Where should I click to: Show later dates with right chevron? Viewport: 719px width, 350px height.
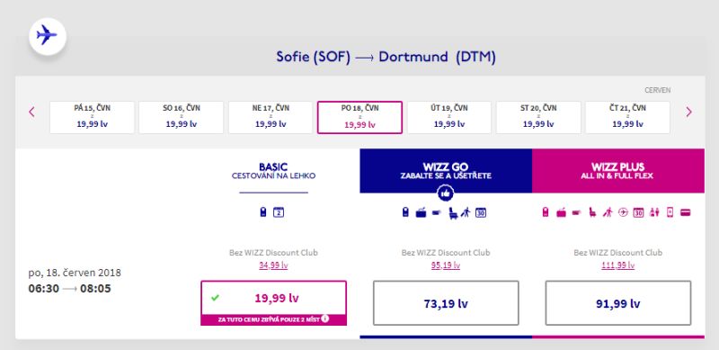[x=688, y=112]
